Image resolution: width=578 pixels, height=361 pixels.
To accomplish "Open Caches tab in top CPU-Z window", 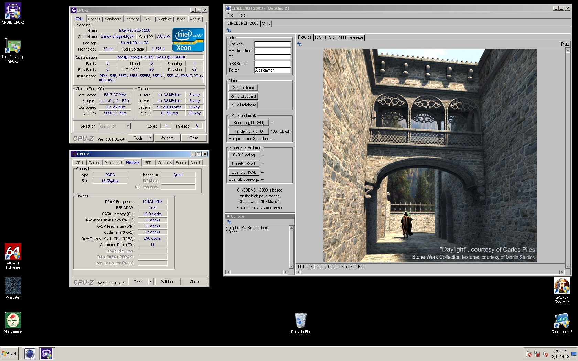I will tap(94, 19).
